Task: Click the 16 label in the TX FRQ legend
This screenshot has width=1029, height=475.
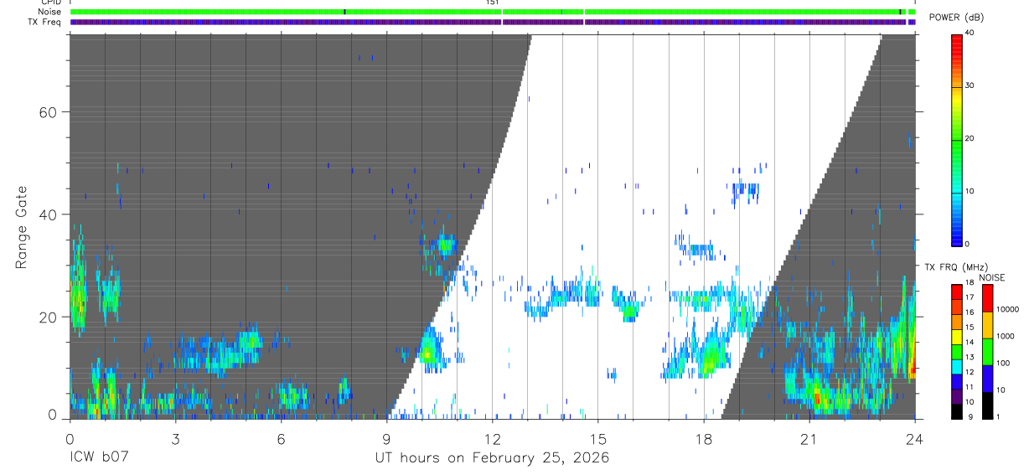Action: tap(970, 312)
